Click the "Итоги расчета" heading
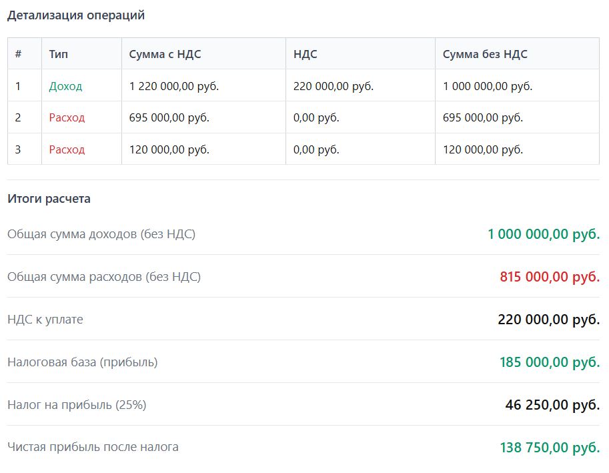This screenshot has width=609, height=473. click(x=49, y=199)
